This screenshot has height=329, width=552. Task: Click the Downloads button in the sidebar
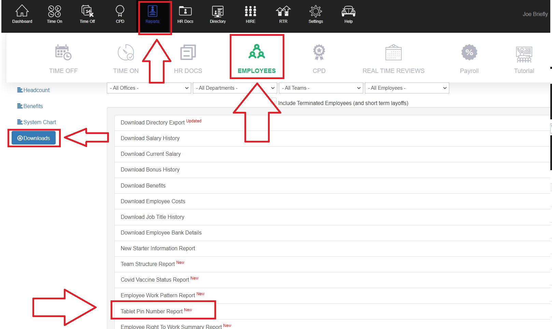pos(34,138)
